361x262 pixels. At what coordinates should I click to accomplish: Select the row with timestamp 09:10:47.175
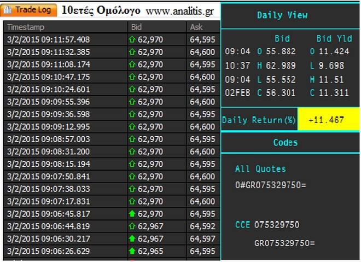tap(66, 77)
